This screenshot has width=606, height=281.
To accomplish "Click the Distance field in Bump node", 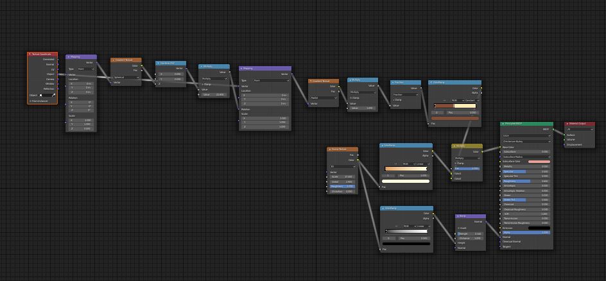I will pos(470,238).
